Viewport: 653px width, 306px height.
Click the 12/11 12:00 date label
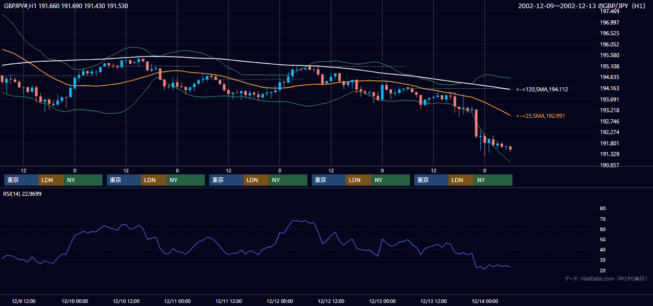[228, 301]
